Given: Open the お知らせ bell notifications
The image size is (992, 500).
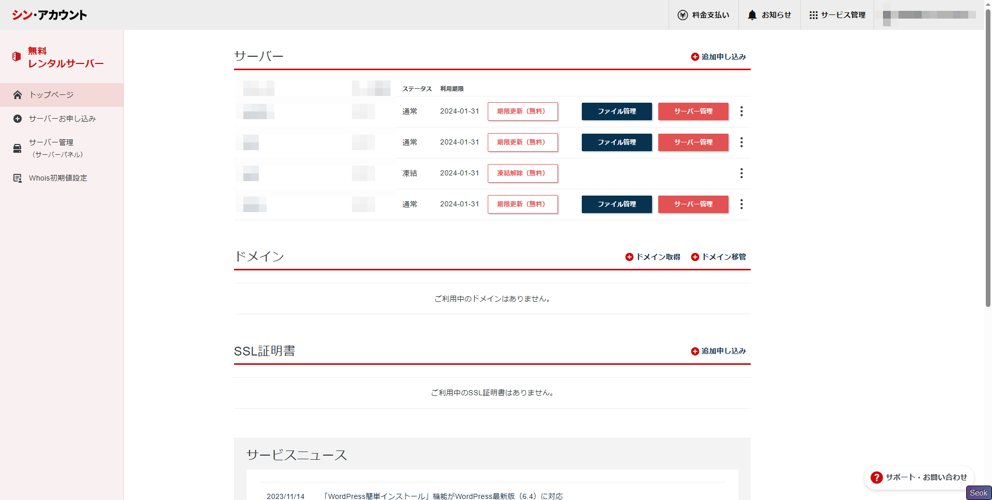Looking at the screenshot, I should coord(752,15).
